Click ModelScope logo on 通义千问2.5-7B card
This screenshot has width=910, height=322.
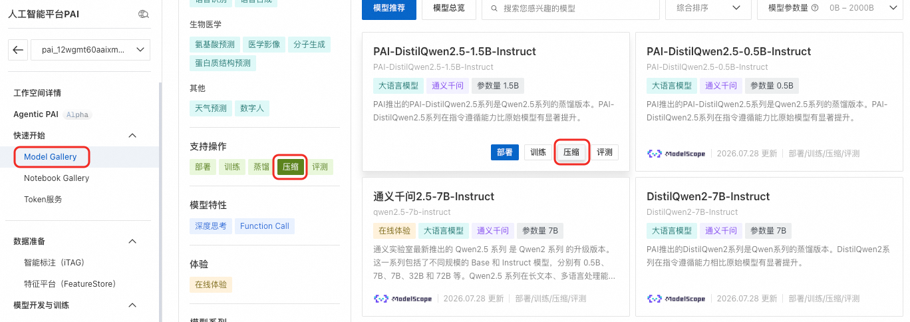(x=403, y=299)
